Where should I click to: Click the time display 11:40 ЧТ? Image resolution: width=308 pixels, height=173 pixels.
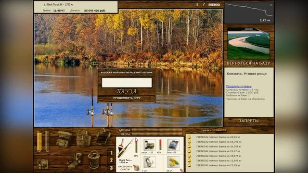(59, 11)
